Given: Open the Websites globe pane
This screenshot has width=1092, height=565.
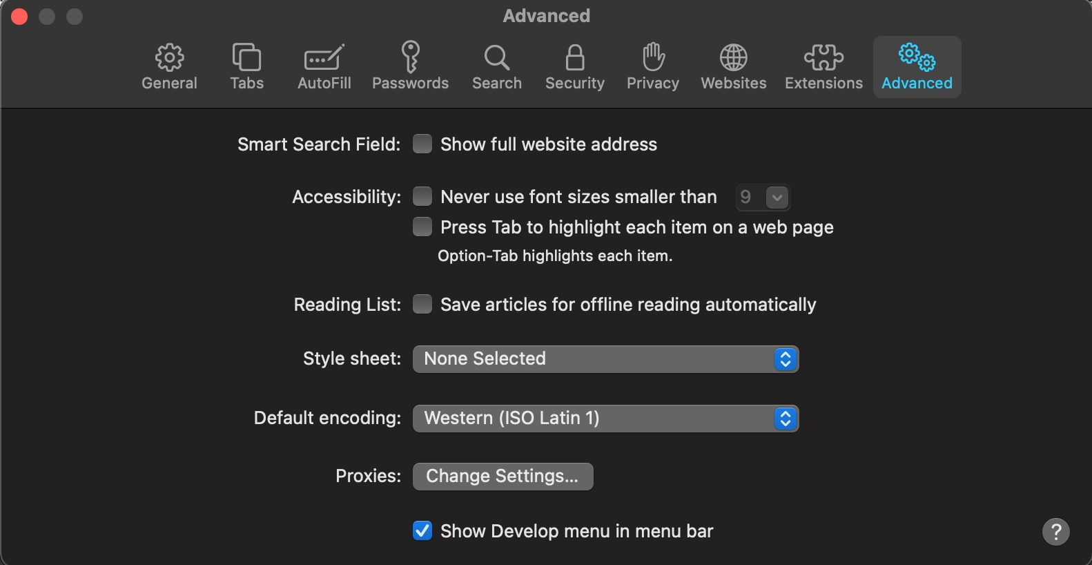Looking at the screenshot, I should (x=733, y=67).
